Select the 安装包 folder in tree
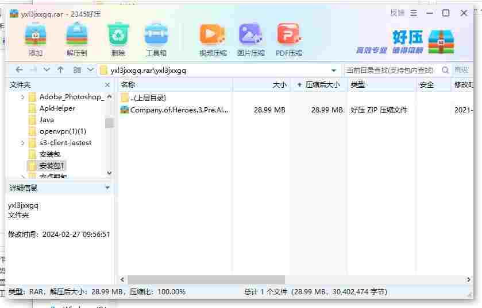The width and height of the screenshot is (482, 308). pyautogui.click(x=50, y=154)
